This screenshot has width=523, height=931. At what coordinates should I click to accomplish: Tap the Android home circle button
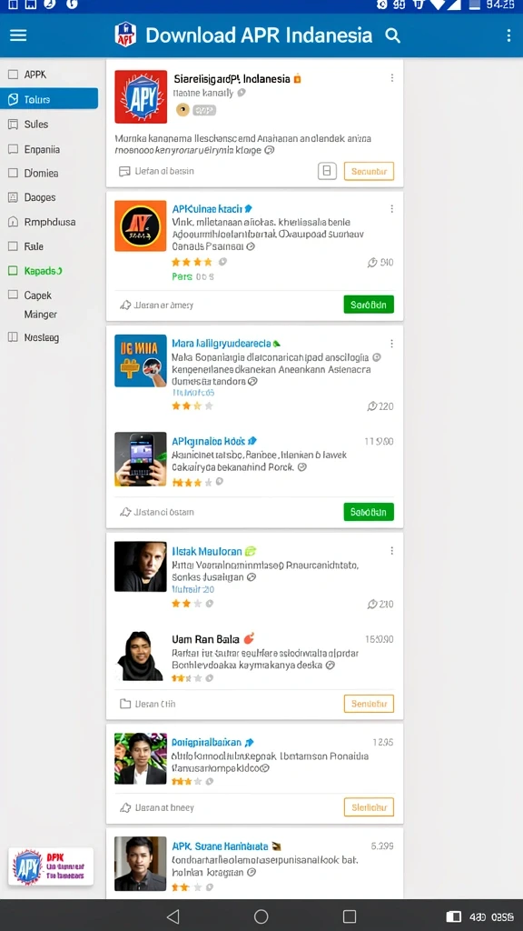(261, 916)
